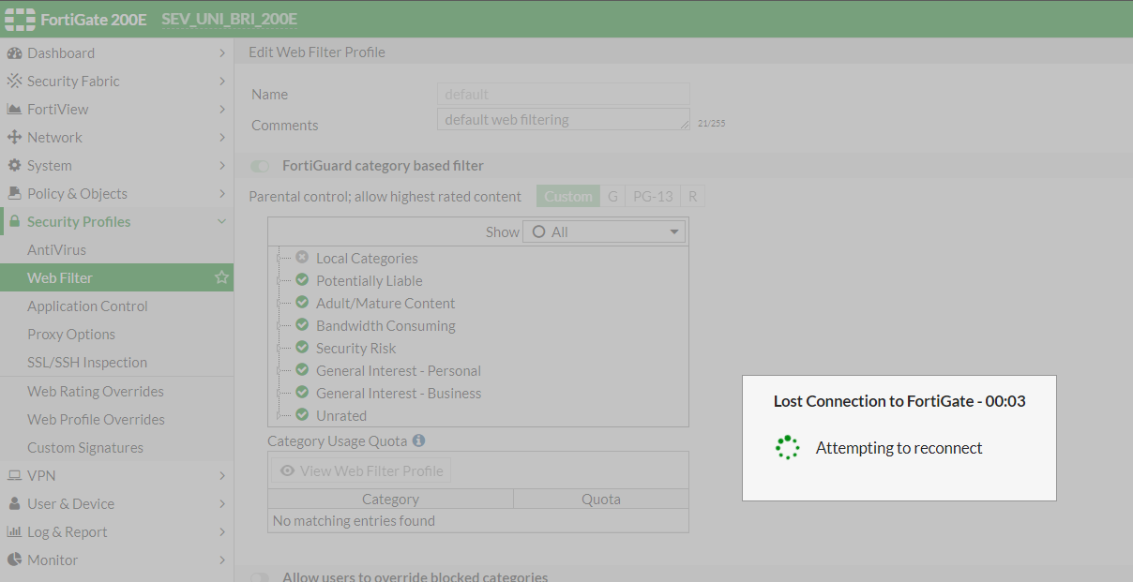Click the Category Usage Quota info icon
The width and height of the screenshot is (1133, 582).
(x=418, y=440)
